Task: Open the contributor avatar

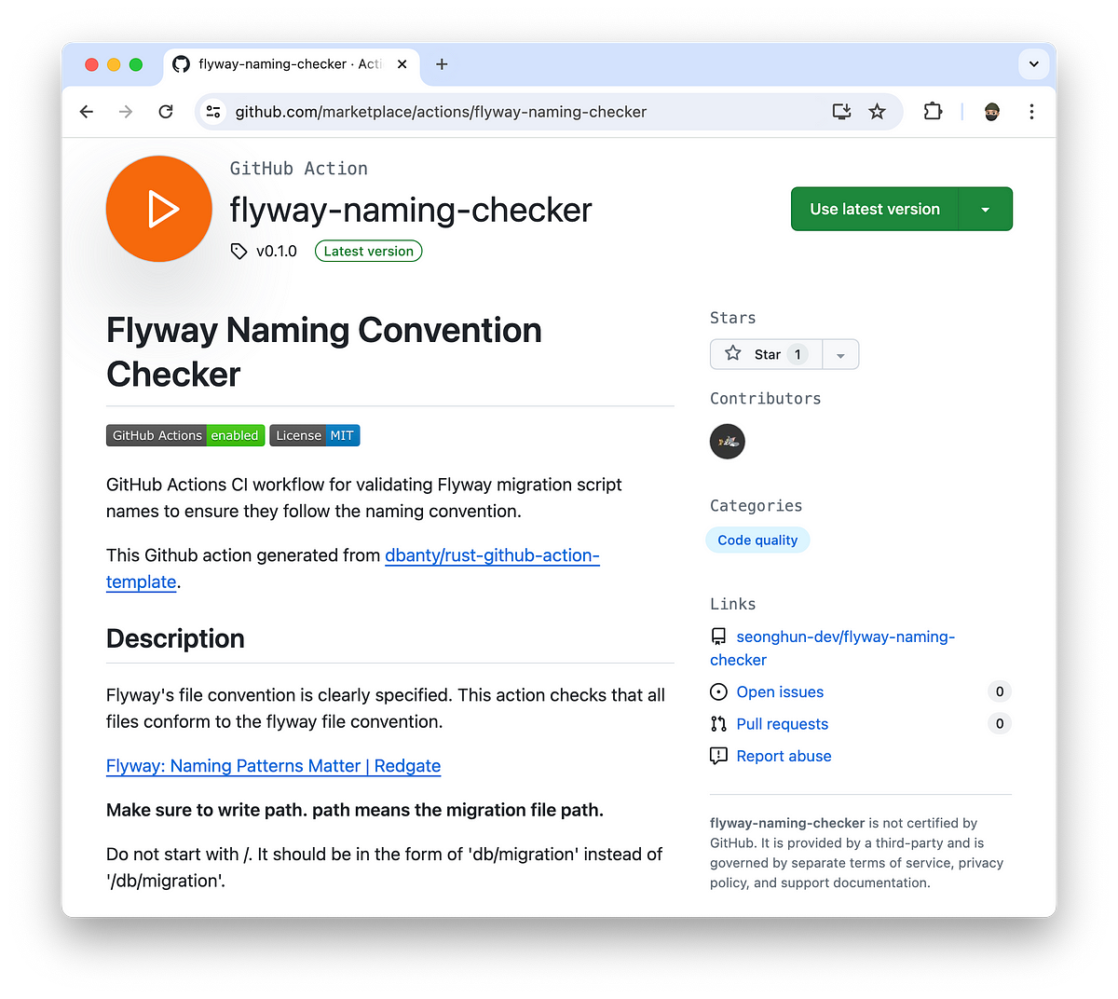Action: (x=728, y=441)
